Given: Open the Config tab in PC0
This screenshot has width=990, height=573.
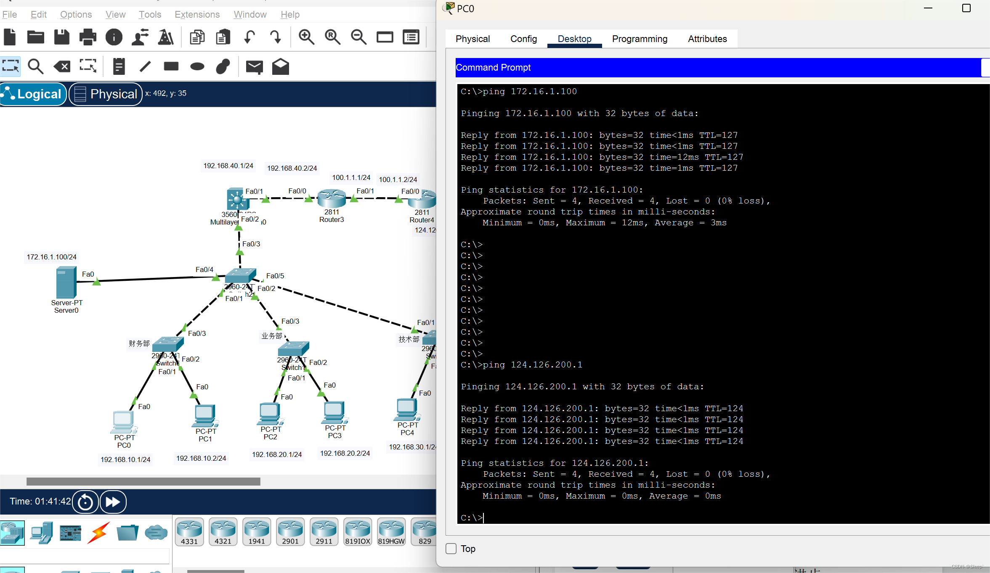Looking at the screenshot, I should [x=523, y=39].
